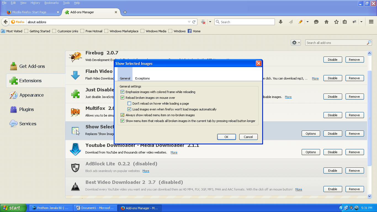Screen dimensions: 377x212
Task: Enable the AdBlock Lite extension
Action: click(x=333, y=171)
